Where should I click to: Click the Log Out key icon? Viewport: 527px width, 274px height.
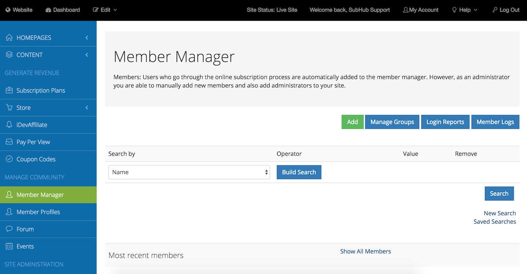tap(495, 10)
